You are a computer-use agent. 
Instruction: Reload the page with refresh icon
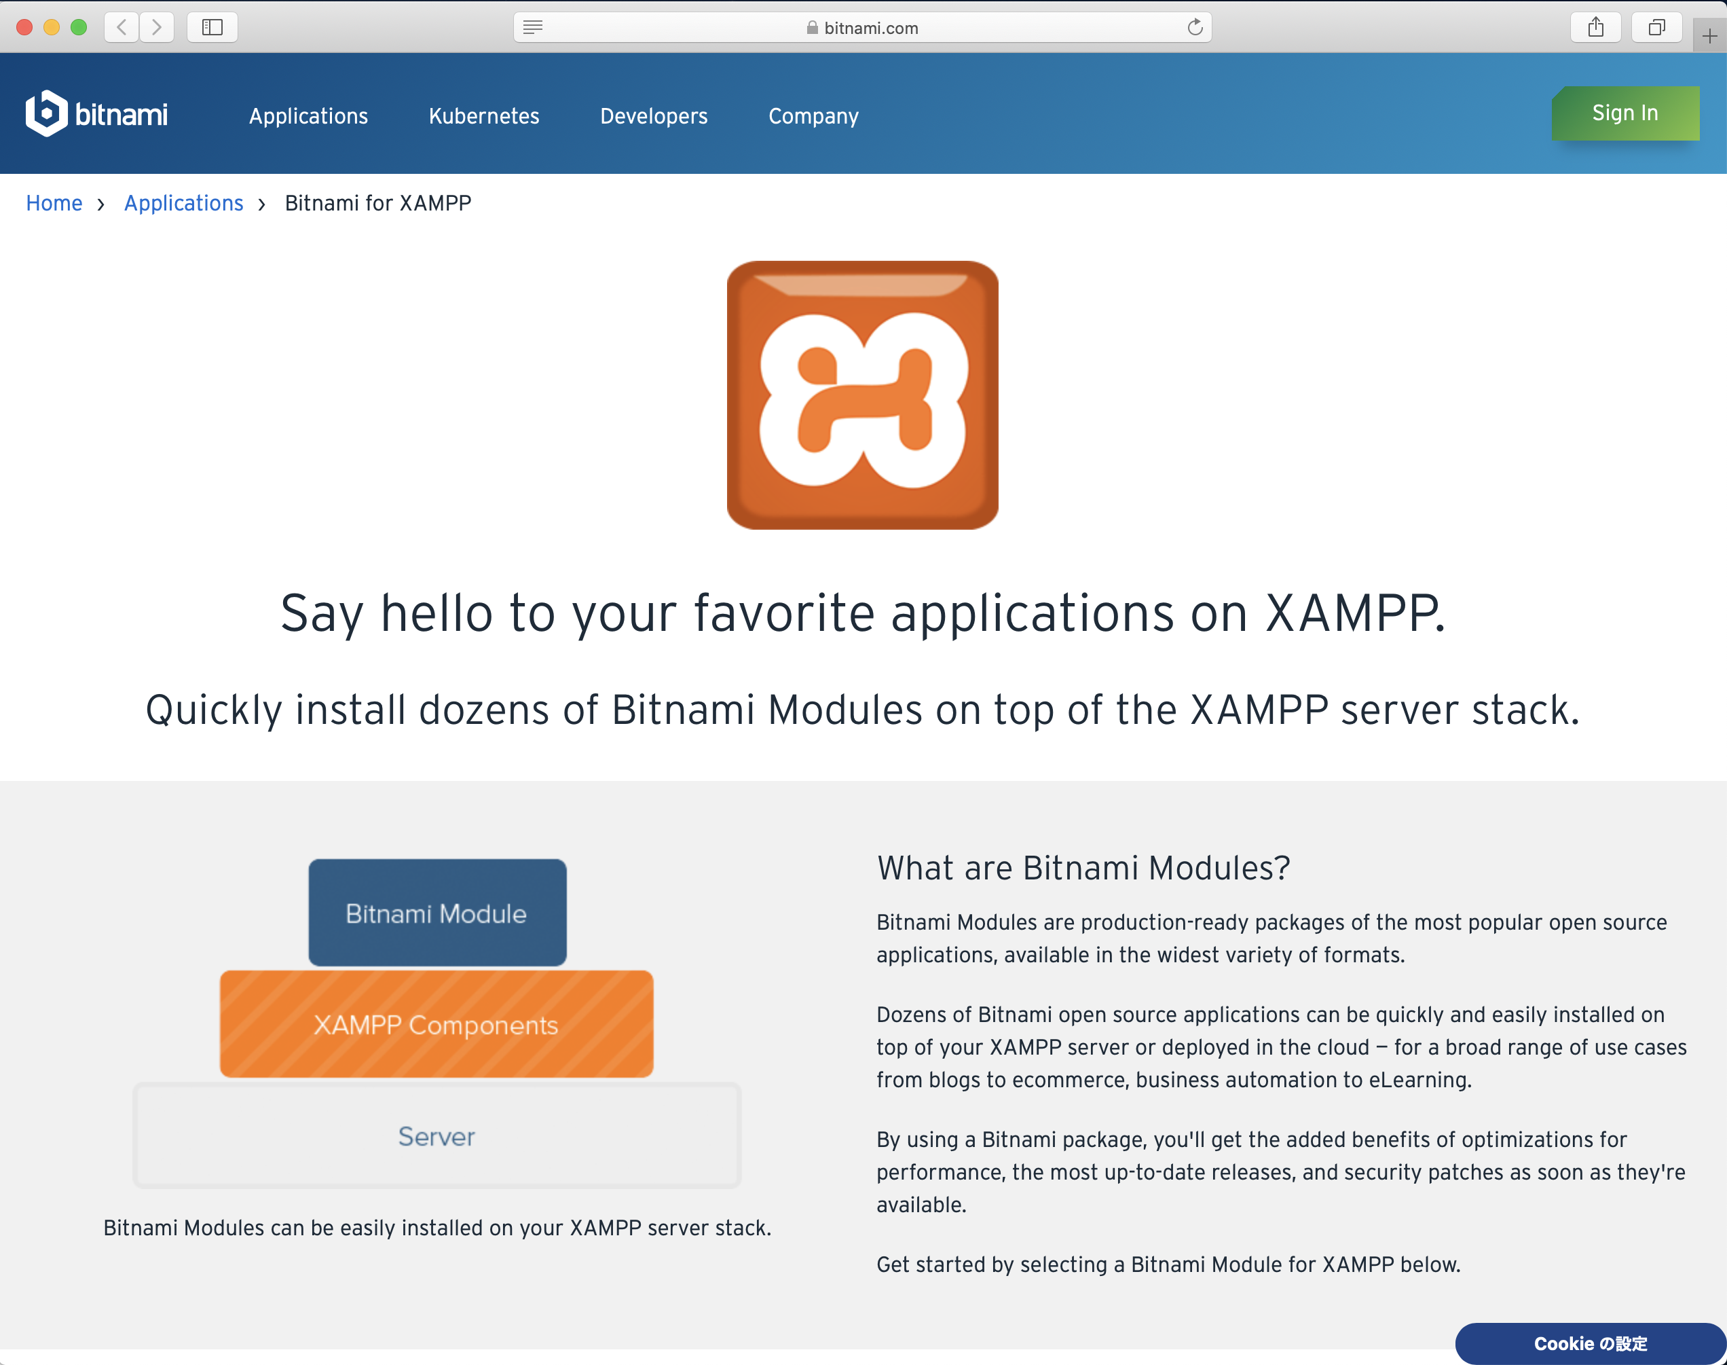[1194, 27]
